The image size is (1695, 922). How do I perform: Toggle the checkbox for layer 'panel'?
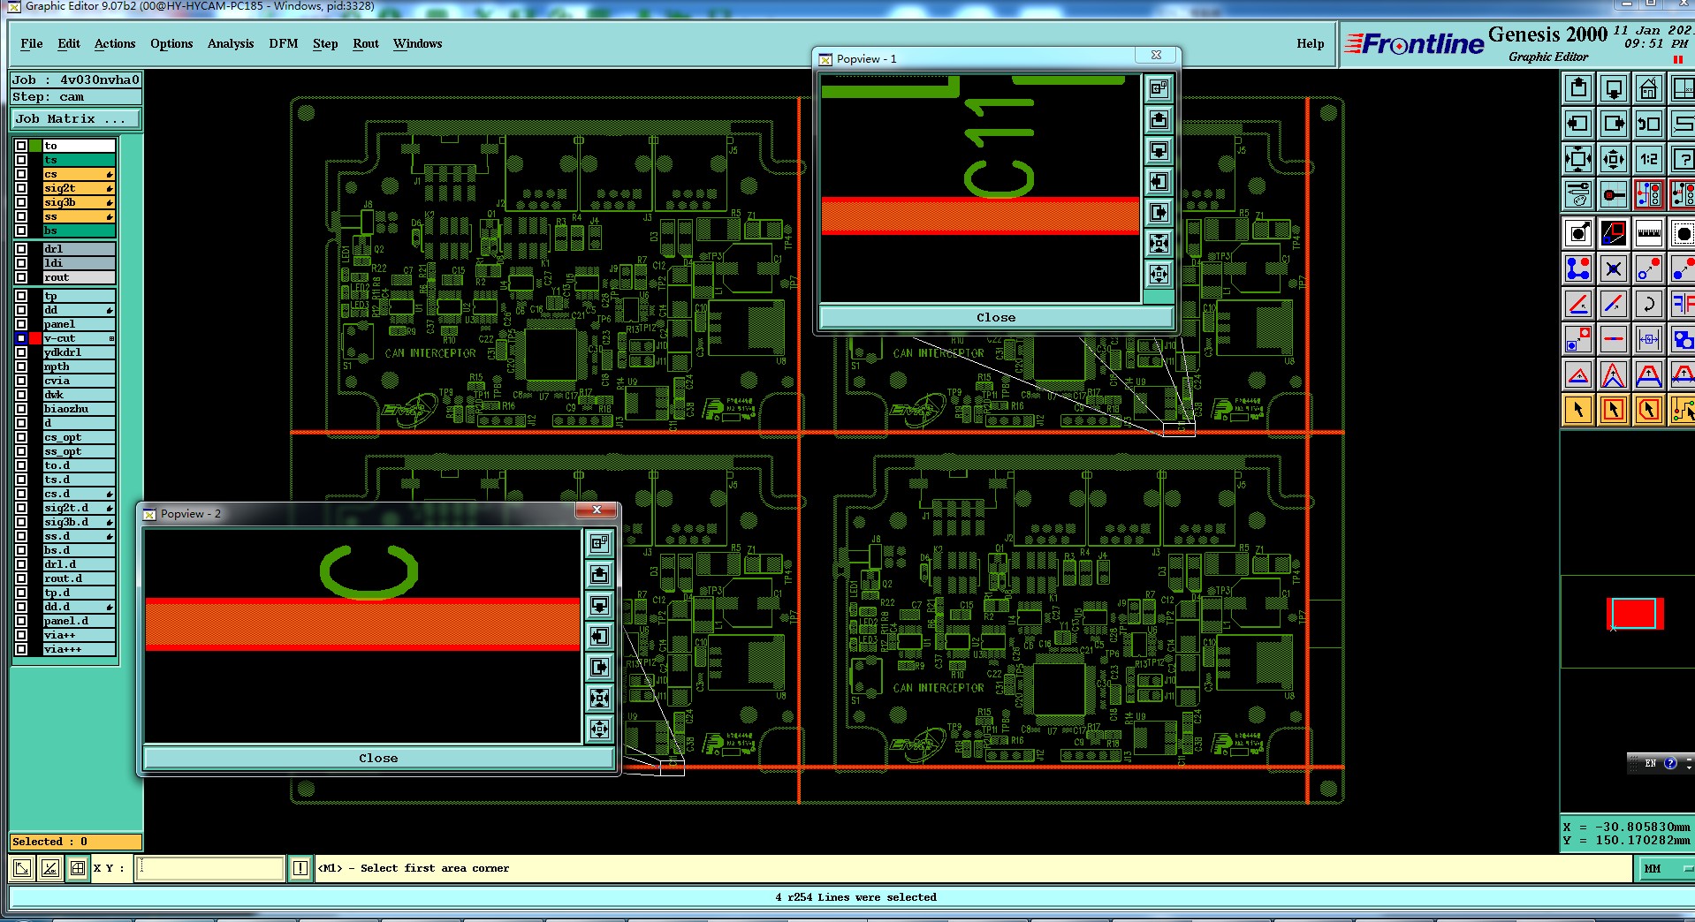[x=21, y=324]
